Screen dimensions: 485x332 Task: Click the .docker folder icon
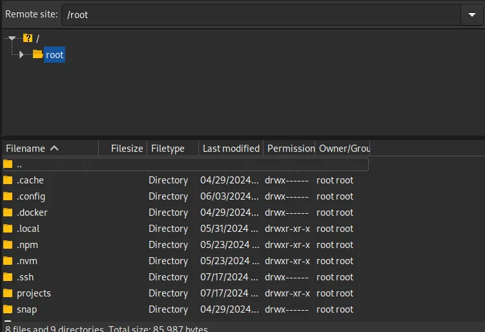[8, 213]
